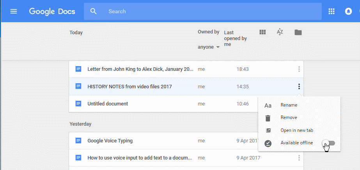360x170 pixels.
Task: Open the Google apps grid
Action: pos(331,11)
